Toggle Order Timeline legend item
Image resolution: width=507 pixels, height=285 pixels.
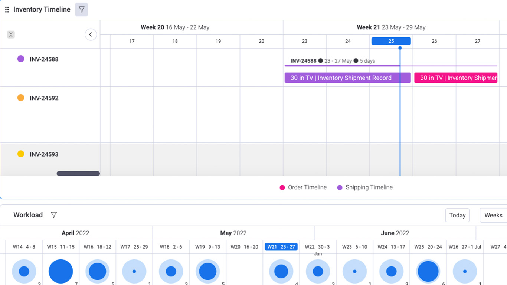click(x=303, y=187)
